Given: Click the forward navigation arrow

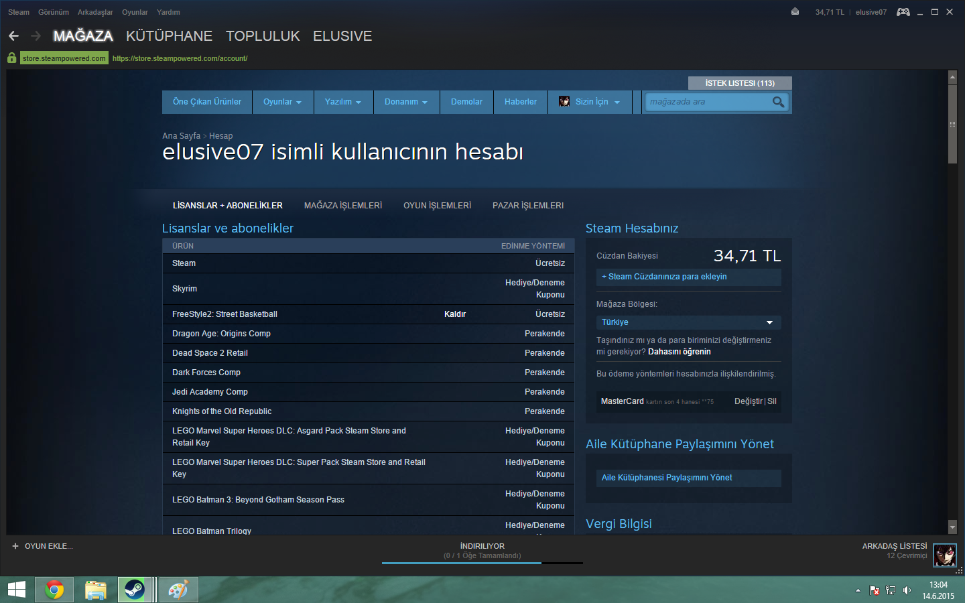Looking at the screenshot, I should [36, 36].
